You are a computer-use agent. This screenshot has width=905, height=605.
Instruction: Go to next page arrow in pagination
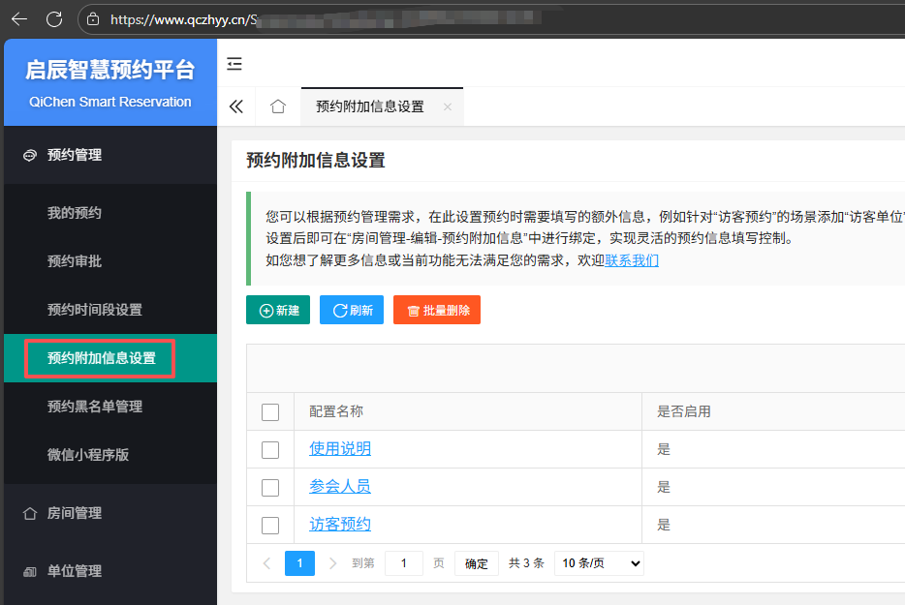[333, 563]
